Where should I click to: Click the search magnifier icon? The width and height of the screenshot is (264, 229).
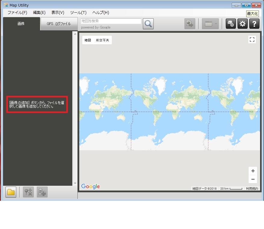148,24
